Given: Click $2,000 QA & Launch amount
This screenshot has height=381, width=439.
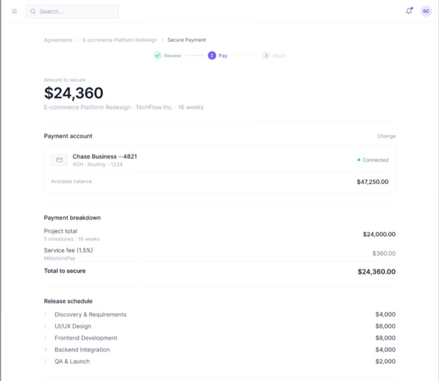Looking at the screenshot, I should [385, 362].
